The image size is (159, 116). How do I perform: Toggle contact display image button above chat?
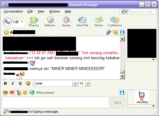click(x=122, y=32)
